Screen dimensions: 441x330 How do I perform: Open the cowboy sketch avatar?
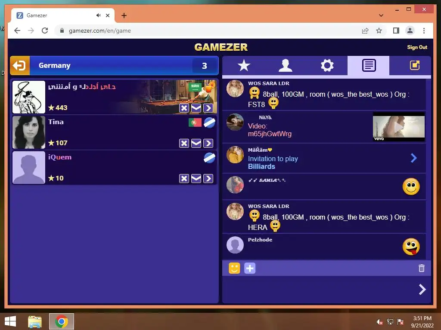pyautogui.click(x=29, y=97)
